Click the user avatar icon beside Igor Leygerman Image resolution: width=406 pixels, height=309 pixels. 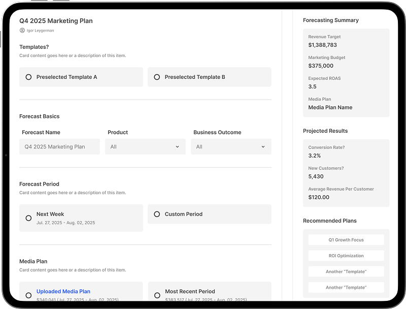[22, 30]
